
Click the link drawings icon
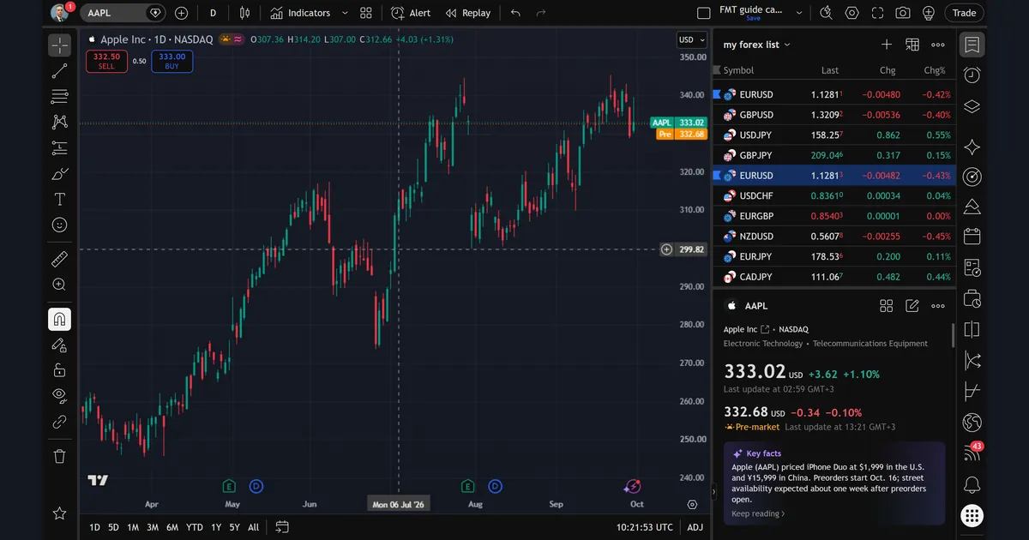click(59, 421)
